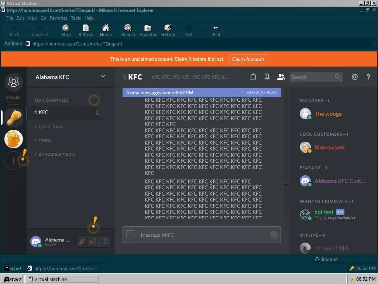Open the File menu

click(x=9, y=18)
